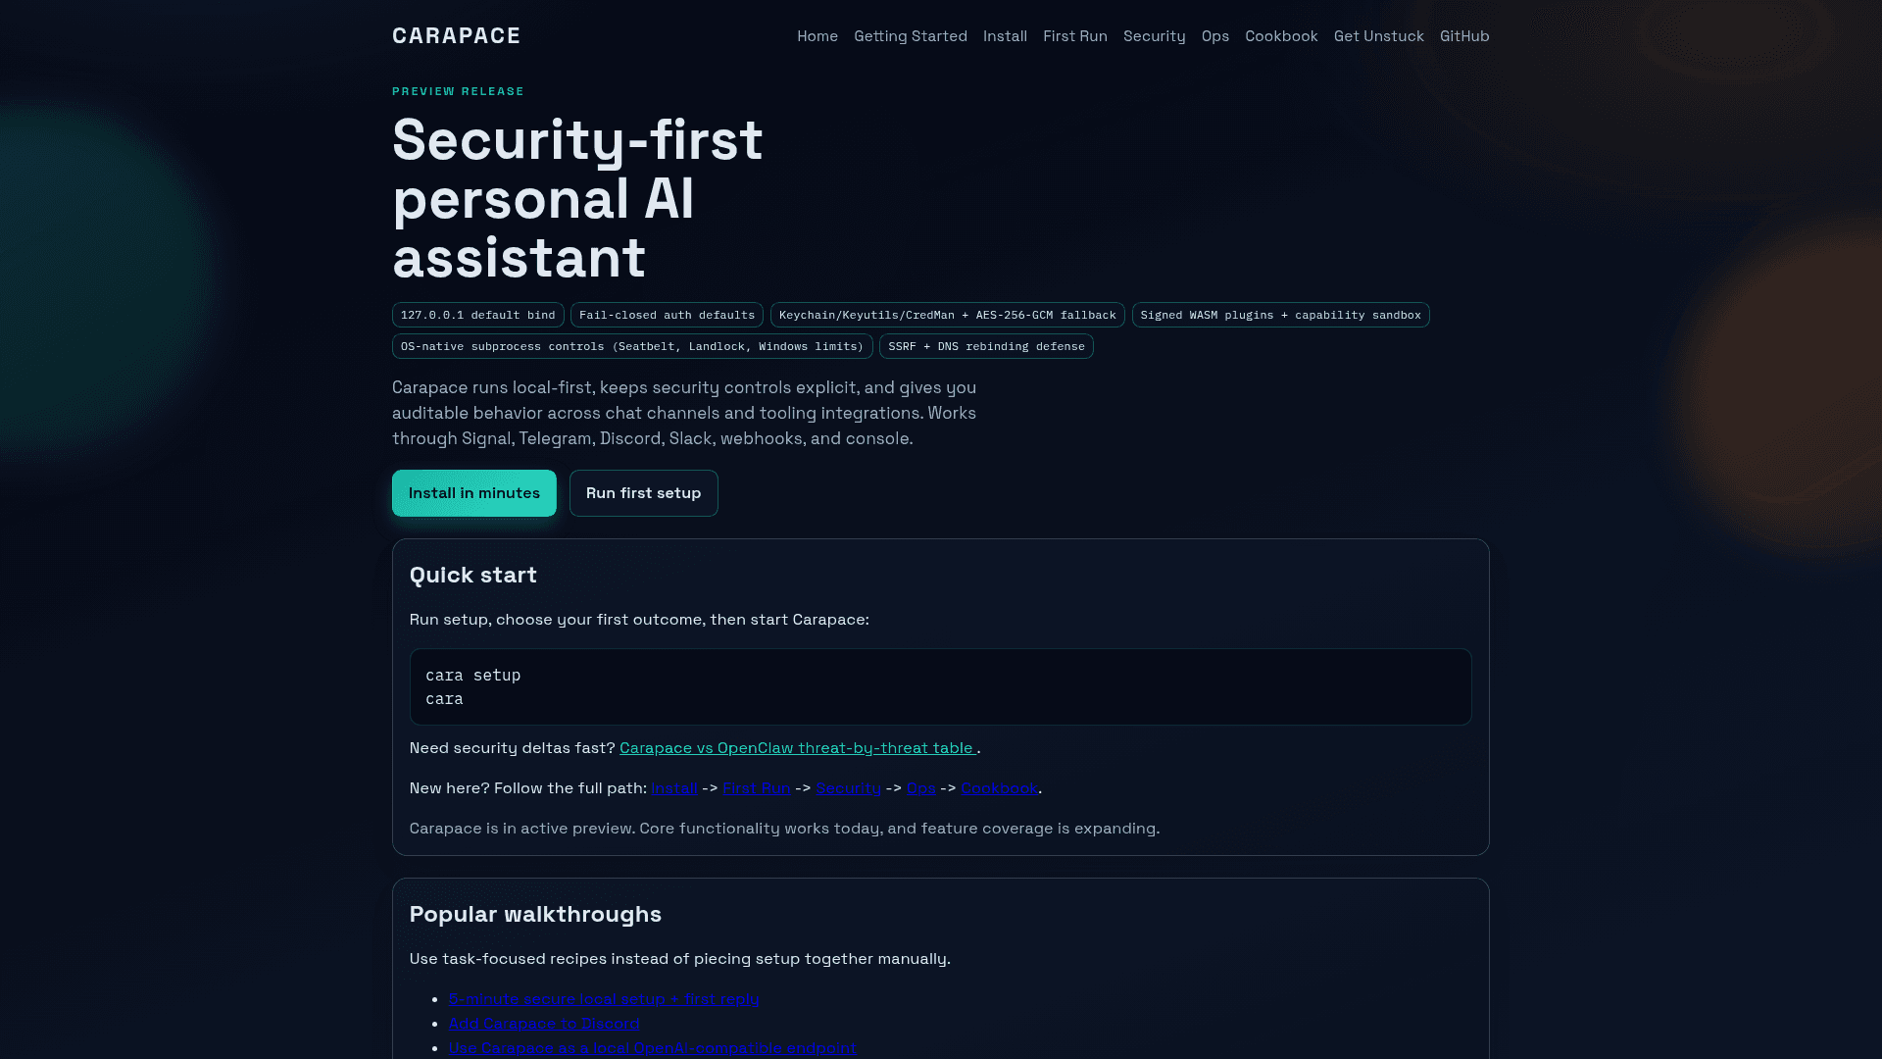This screenshot has width=1882, height=1059.
Task: Click the cara setup code block
Action: coord(940,686)
